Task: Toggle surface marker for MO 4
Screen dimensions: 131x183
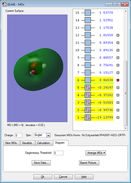Action: (x=118, y=95)
